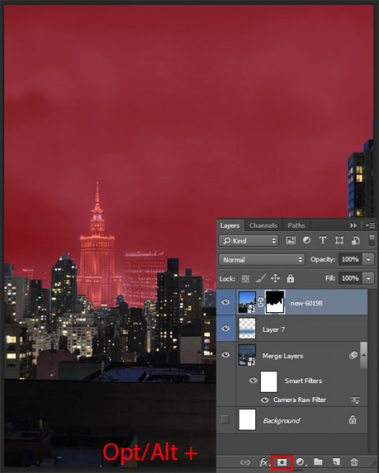Collapse Merge Layers smart filter list
Screen dimensions: 379x473
point(363,355)
